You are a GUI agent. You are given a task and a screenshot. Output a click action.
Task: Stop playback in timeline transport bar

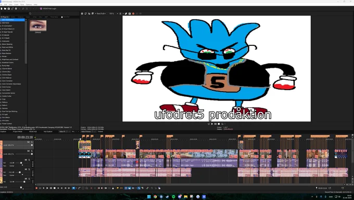pos(55,188)
